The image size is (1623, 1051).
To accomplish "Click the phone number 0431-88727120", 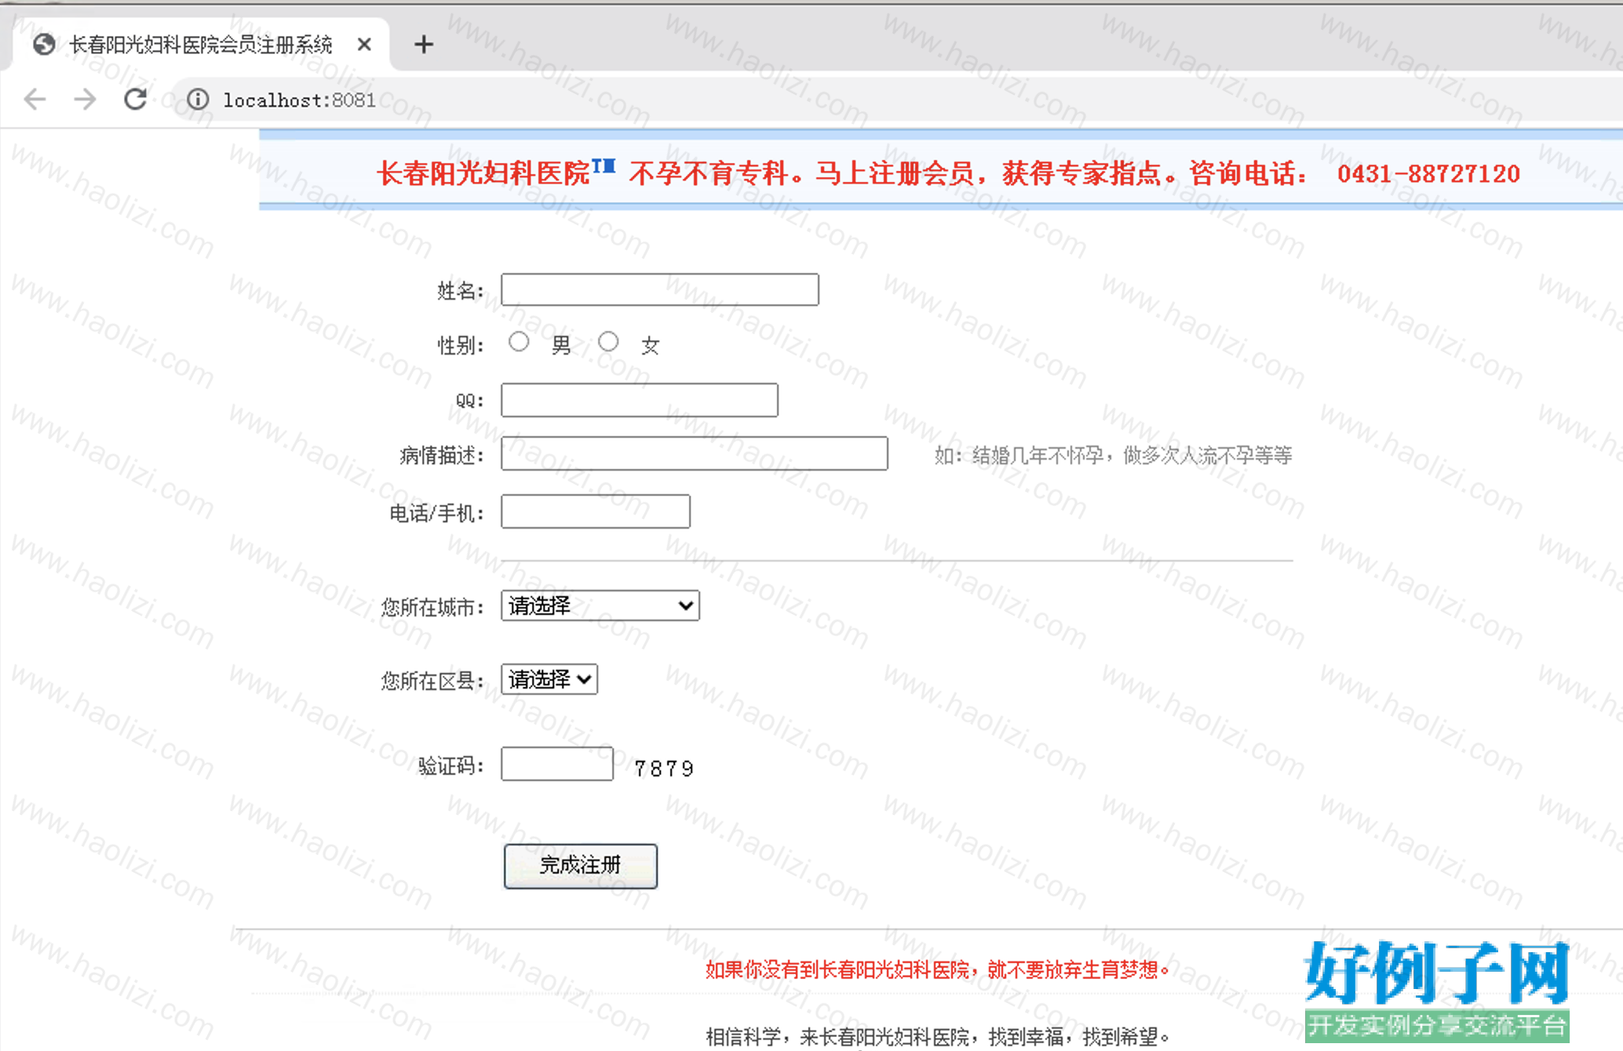I will click(x=1428, y=173).
